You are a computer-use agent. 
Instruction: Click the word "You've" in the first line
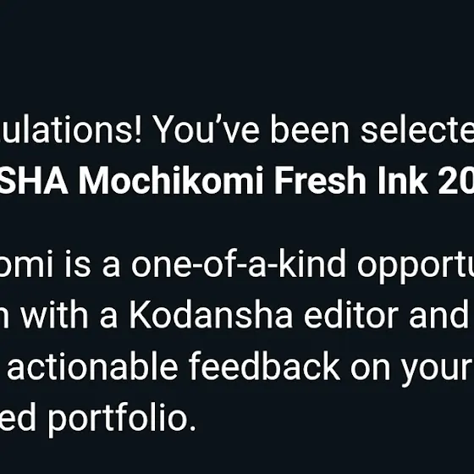click(207, 129)
